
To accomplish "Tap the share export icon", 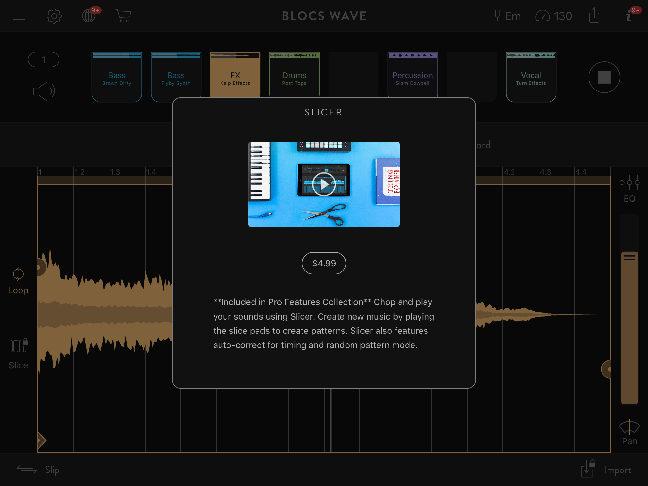I will click(594, 16).
